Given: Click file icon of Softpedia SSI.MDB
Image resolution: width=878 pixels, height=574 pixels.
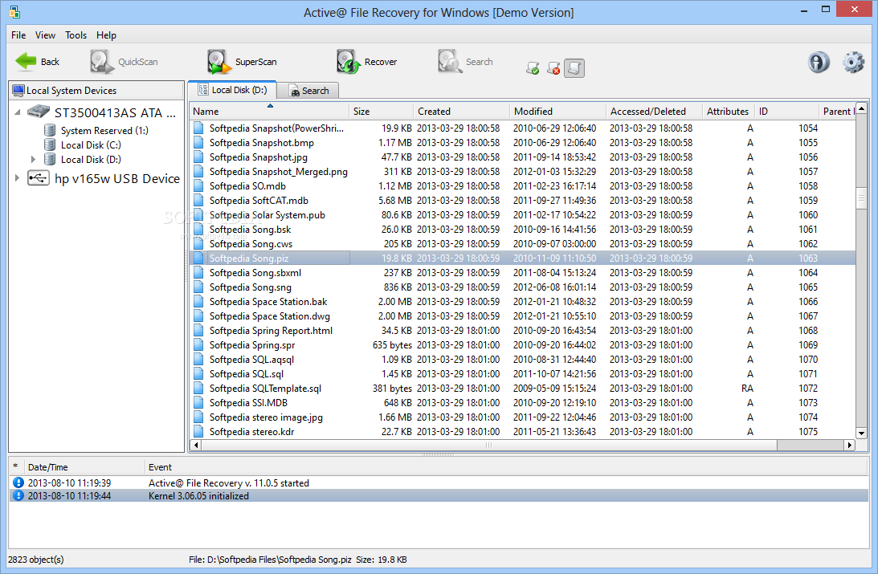Looking at the screenshot, I should pyautogui.click(x=198, y=403).
